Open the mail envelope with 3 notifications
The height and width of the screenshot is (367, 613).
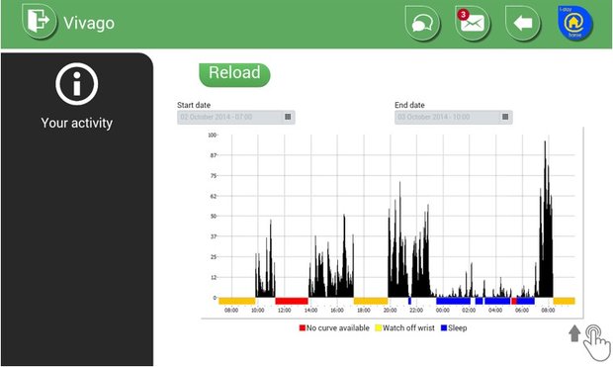pyautogui.click(x=473, y=24)
